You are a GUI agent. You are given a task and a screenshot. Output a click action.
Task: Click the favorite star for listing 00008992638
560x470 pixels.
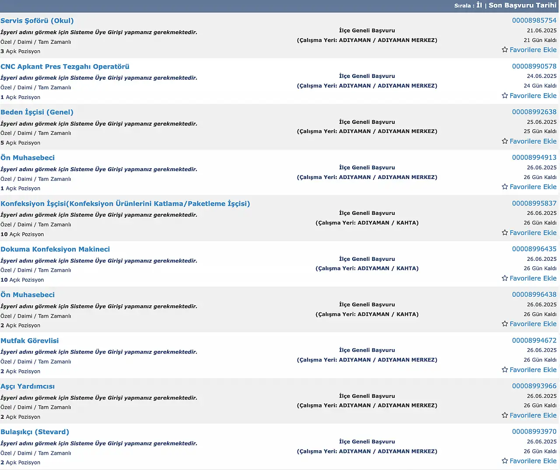[x=505, y=141]
